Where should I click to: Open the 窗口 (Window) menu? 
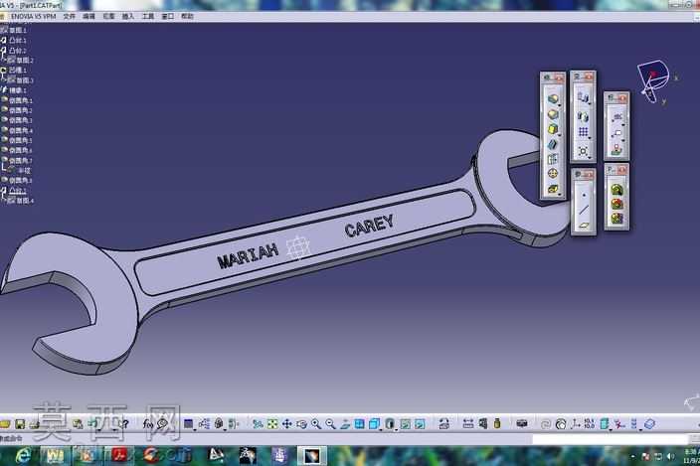click(x=168, y=16)
